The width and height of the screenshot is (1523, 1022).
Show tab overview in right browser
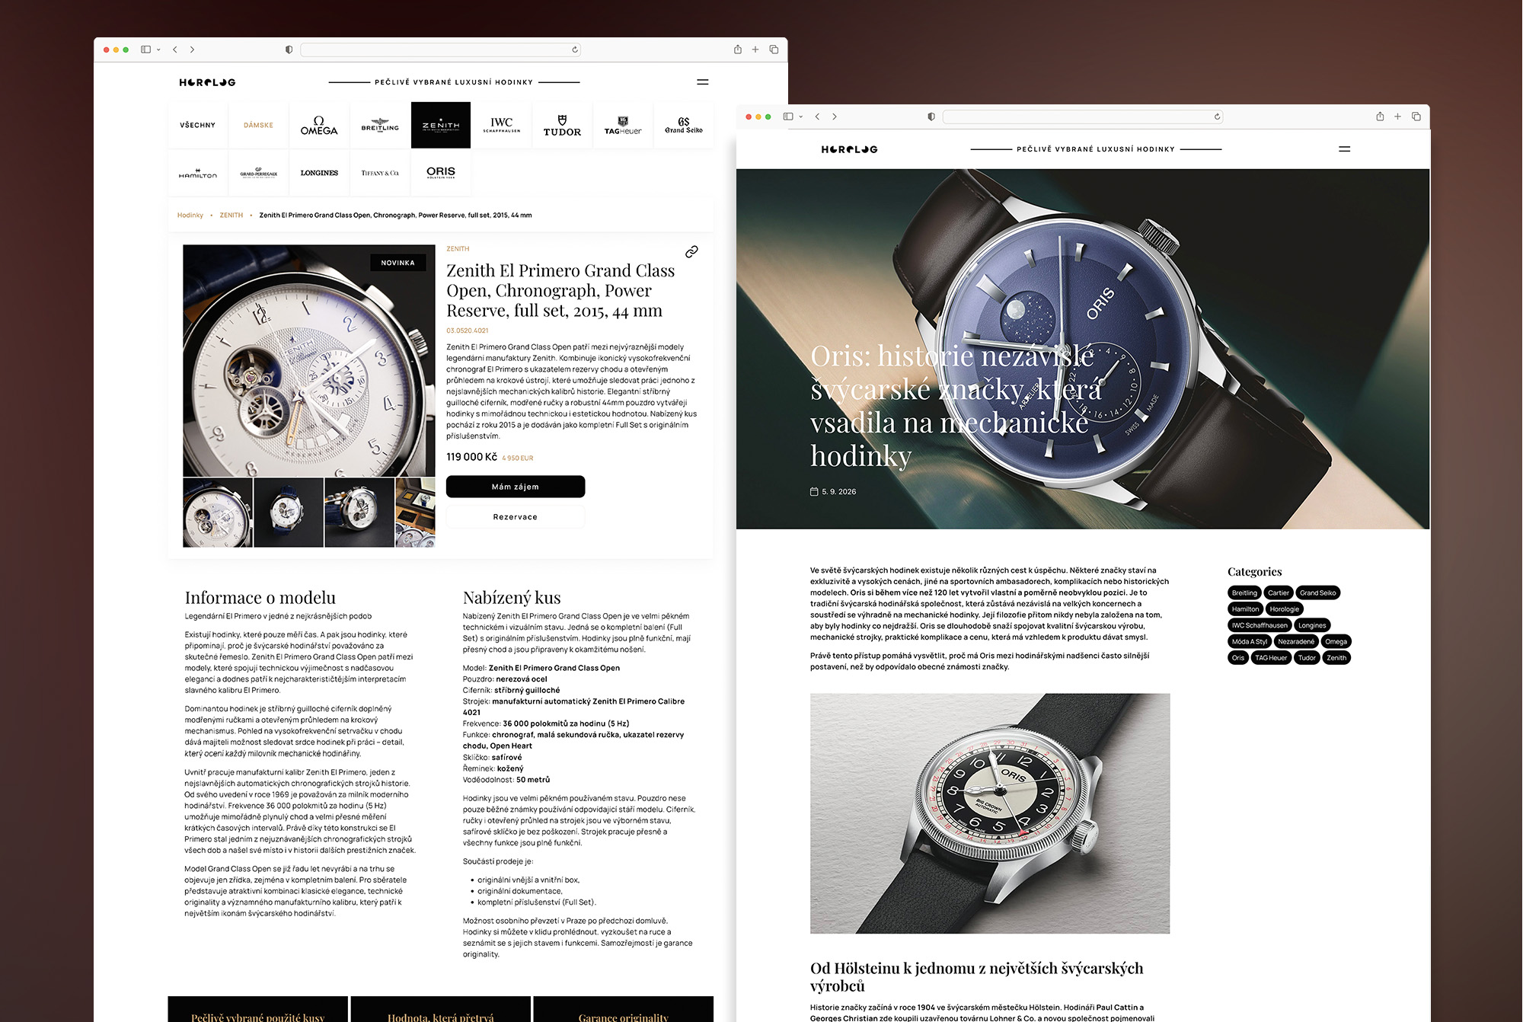(x=1416, y=117)
